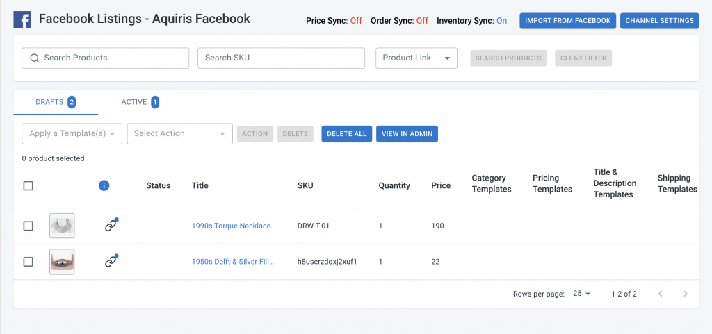The height and width of the screenshot is (334, 712).
Task: Open the Torque Necklace thumbnail image
Action: [62, 226]
